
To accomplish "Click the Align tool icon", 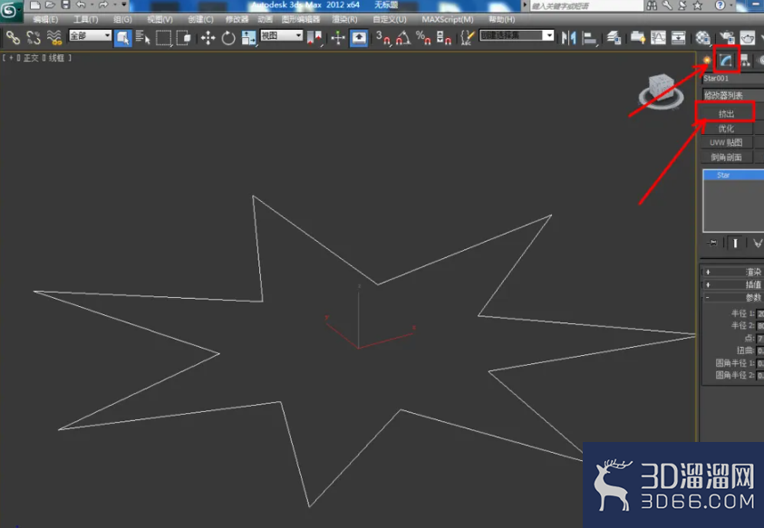I will coord(590,37).
